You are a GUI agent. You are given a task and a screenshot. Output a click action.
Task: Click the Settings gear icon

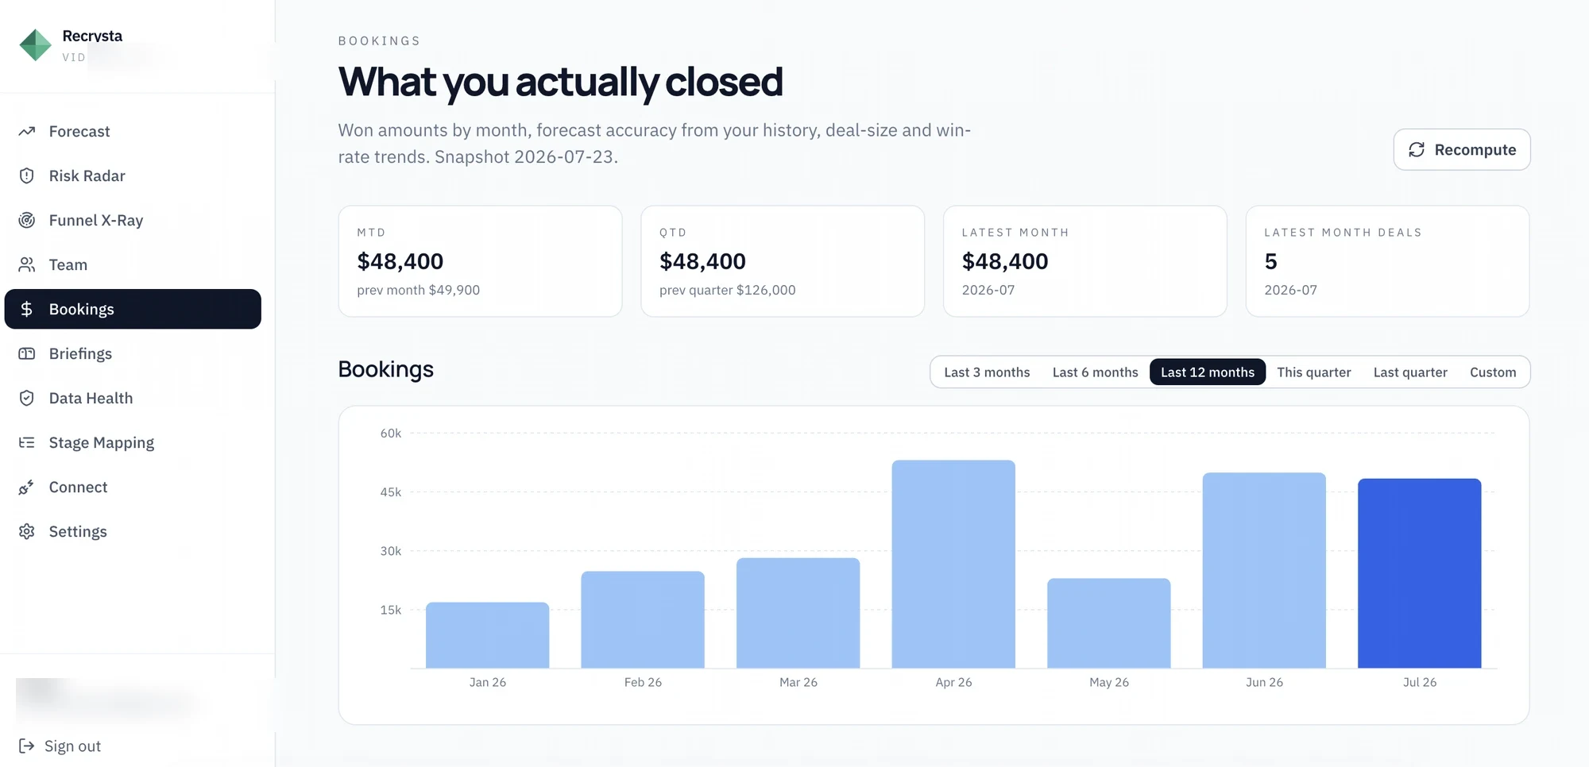27,531
